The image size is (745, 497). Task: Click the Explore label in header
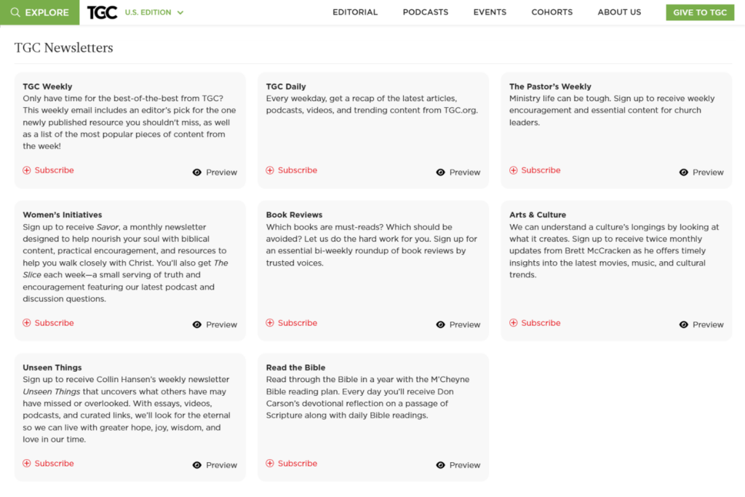pos(47,13)
